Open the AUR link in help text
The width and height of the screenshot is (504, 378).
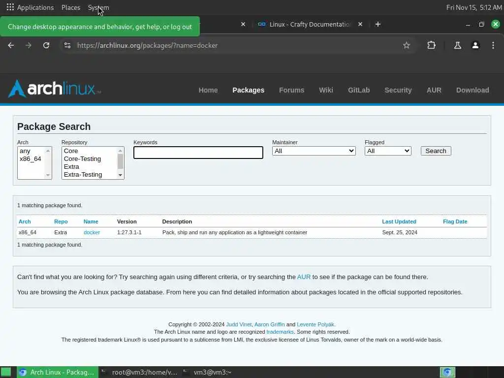pos(304,277)
